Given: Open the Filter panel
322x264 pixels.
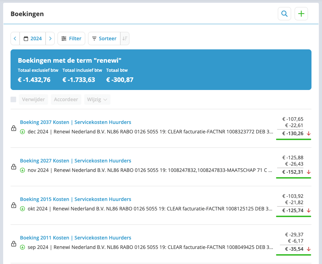Looking at the screenshot, I should point(71,39).
